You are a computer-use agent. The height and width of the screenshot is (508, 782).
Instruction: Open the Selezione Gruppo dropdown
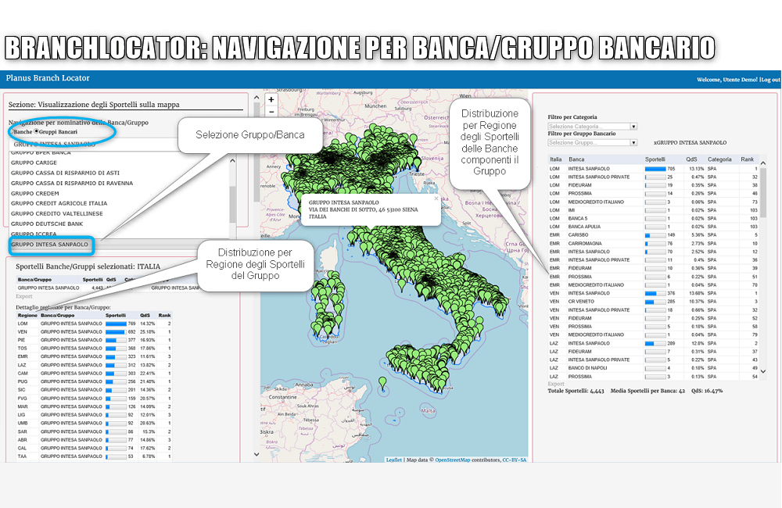593,142
